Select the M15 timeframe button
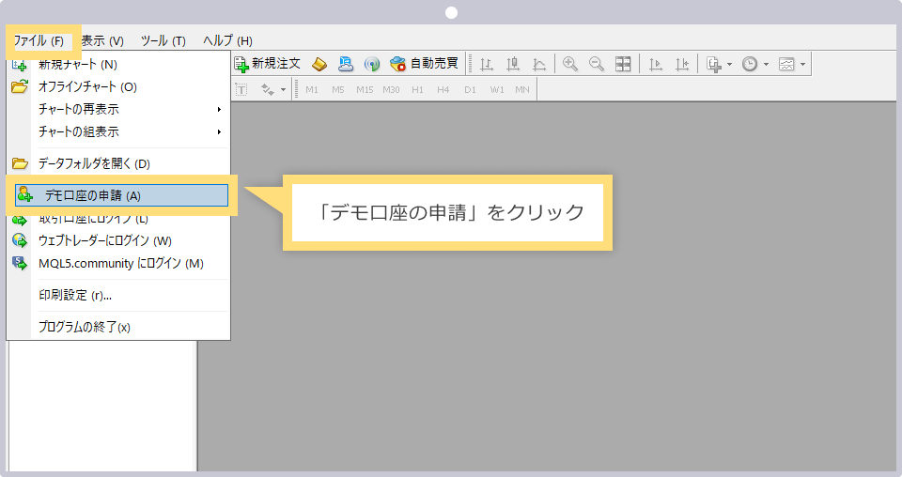Image resolution: width=902 pixels, height=477 pixels. 365,89
